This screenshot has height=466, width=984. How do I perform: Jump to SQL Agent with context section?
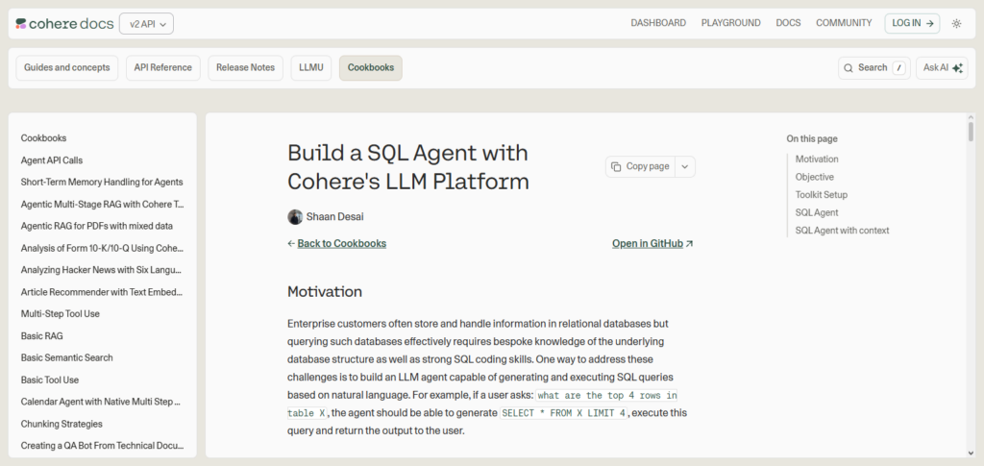click(x=842, y=231)
